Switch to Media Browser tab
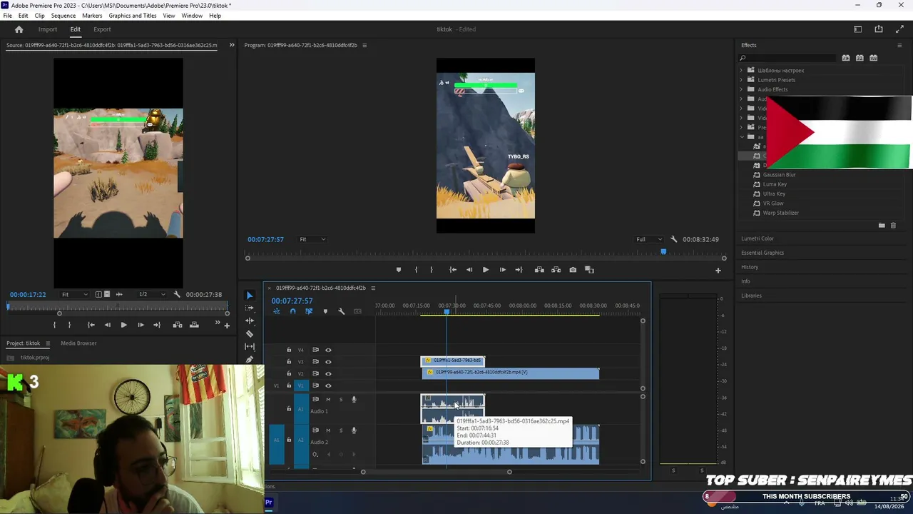 click(x=78, y=343)
